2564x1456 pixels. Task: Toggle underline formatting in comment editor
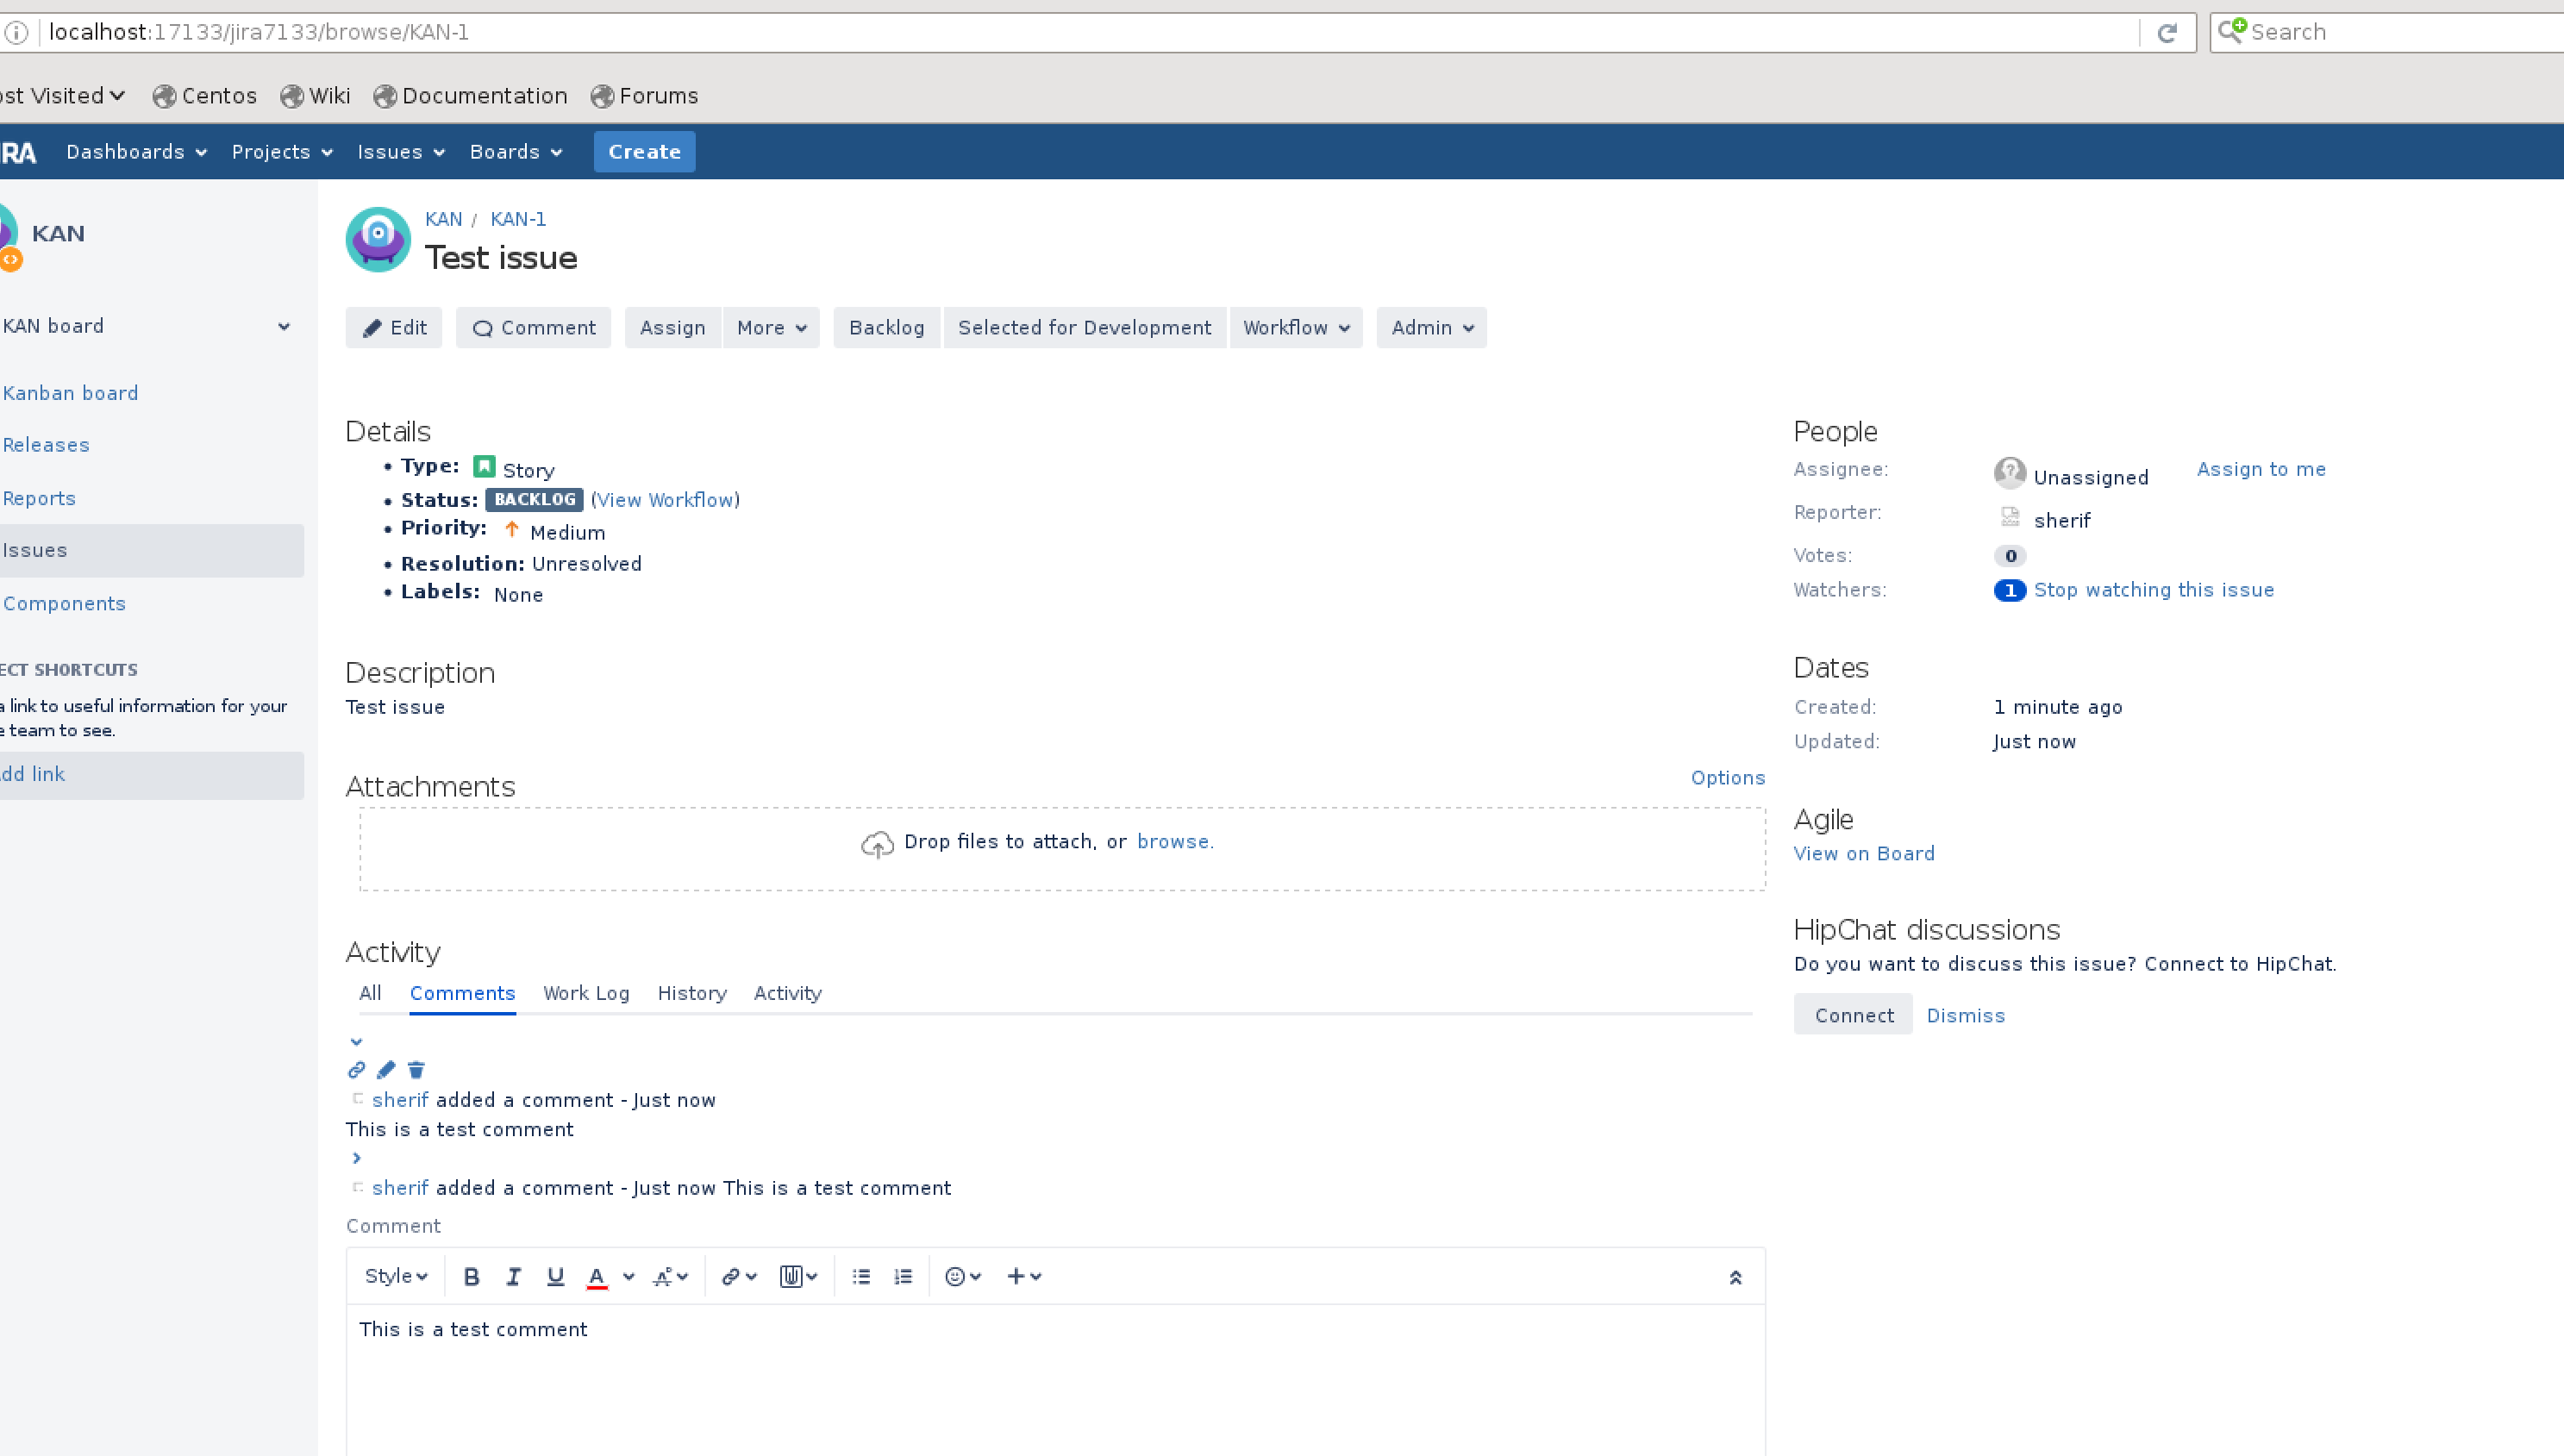pos(555,1276)
